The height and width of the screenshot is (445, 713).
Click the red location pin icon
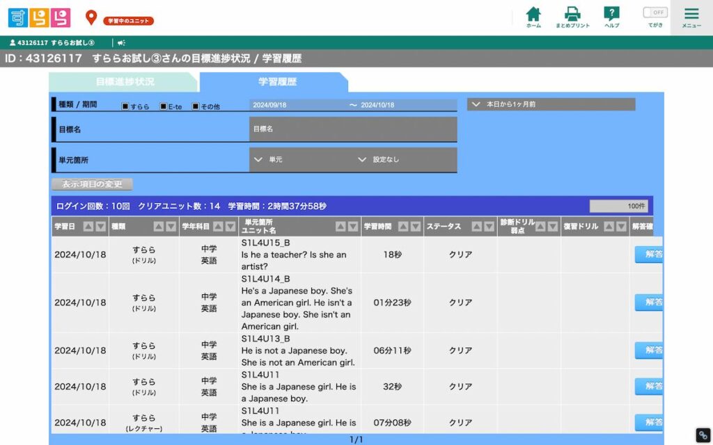pos(91,17)
